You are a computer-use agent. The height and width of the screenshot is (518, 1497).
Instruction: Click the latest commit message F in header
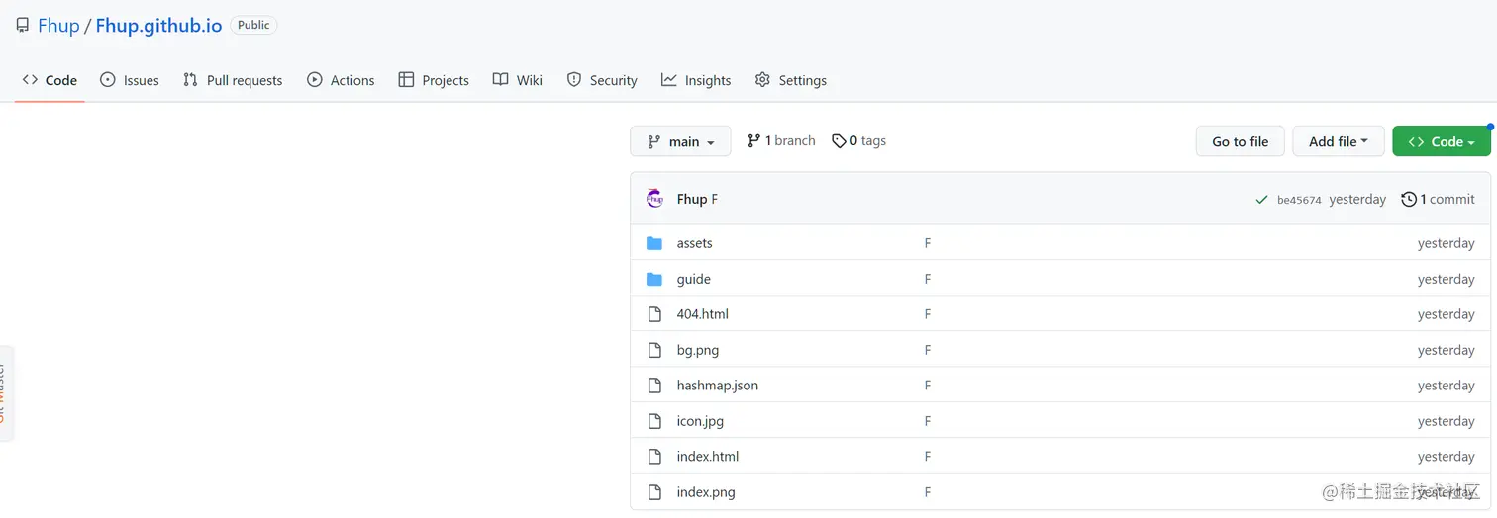tap(715, 199)
